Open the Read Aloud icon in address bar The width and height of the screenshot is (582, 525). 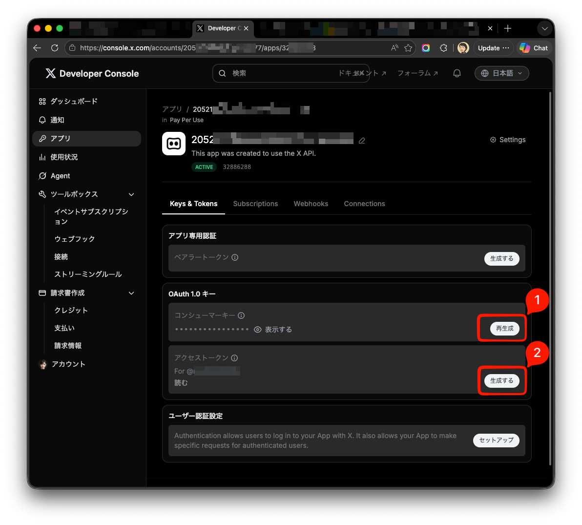click(x=395, y=48)
